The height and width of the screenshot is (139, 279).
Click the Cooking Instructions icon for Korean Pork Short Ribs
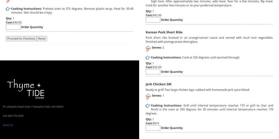point(148,58)
